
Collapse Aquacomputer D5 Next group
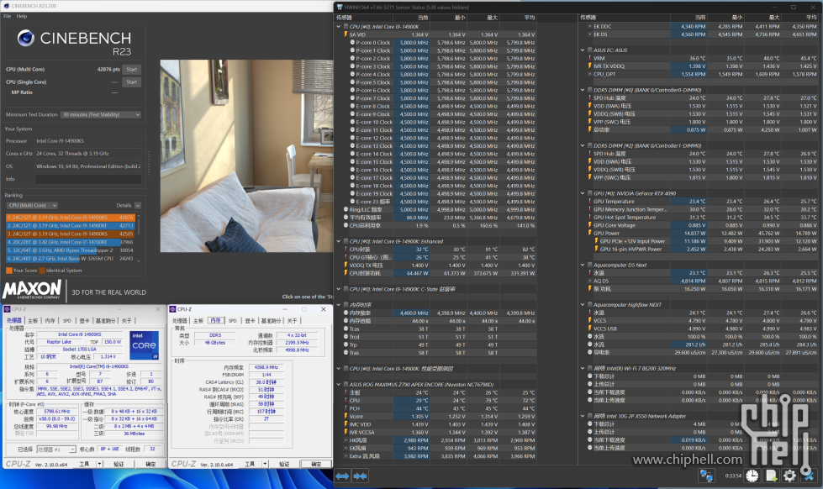[x=583, y=265]
